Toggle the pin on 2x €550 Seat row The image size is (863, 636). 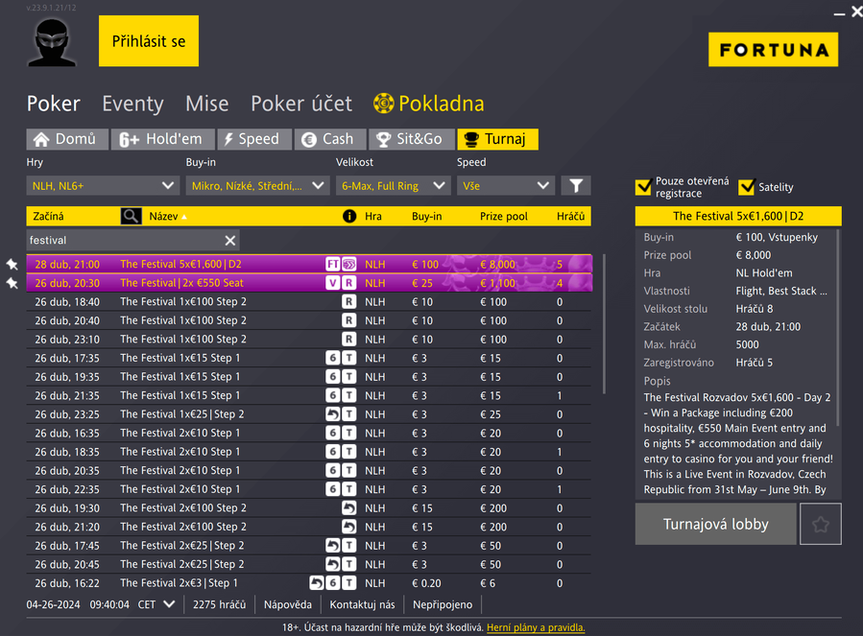[12, 283]
